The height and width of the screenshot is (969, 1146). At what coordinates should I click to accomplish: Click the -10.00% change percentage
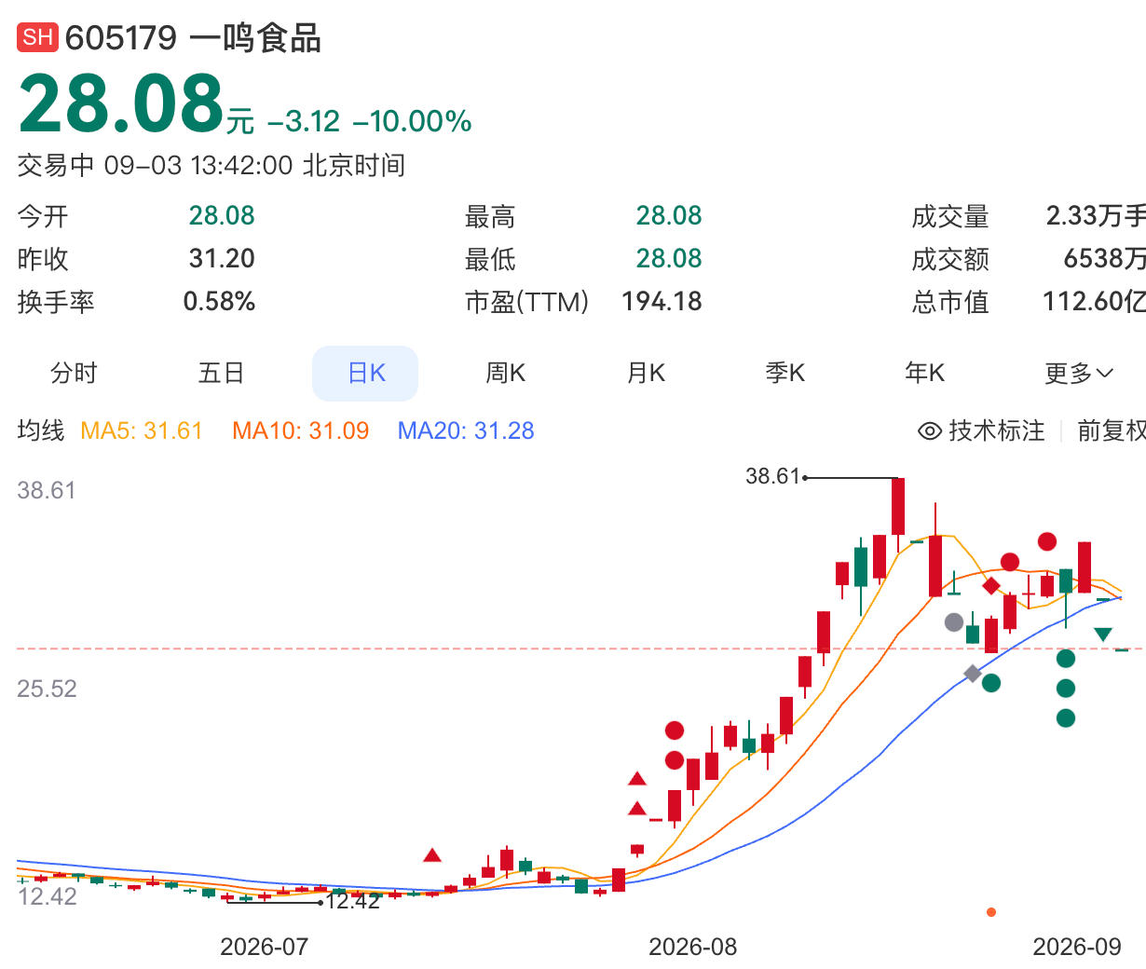pyautogui.click(x=412, y=121)
